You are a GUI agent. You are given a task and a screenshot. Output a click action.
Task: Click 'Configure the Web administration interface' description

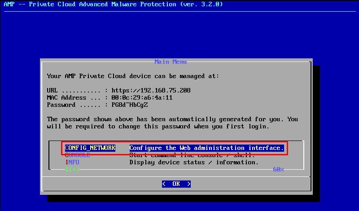click(206, 148)
